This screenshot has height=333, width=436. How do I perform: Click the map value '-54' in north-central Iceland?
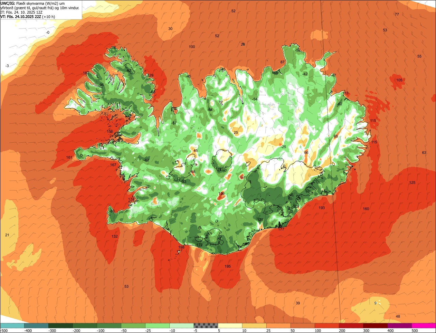[254, 99]
